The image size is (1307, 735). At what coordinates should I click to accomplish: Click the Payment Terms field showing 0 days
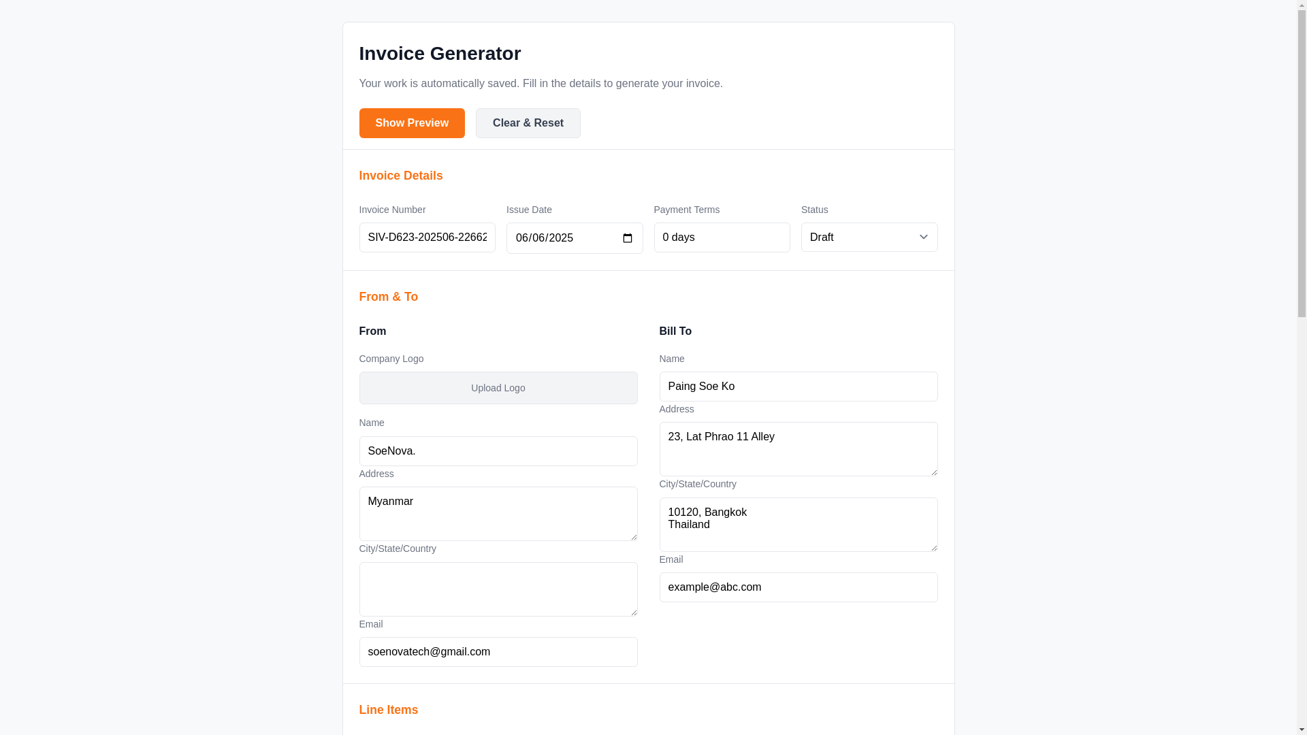click(722, 238)
